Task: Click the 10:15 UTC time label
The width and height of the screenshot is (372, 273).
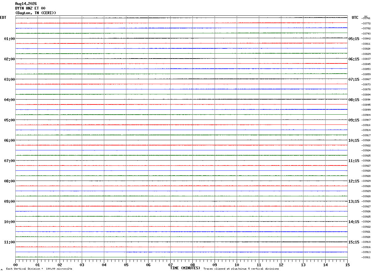Action: [354, 140]
